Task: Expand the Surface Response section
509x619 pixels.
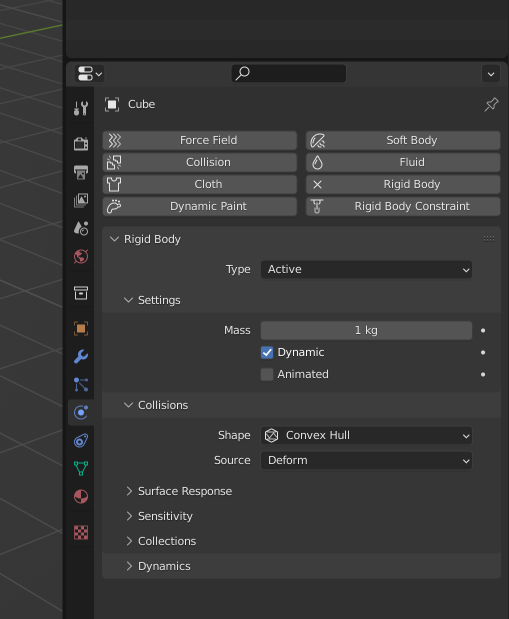Action: coord(184,491)
